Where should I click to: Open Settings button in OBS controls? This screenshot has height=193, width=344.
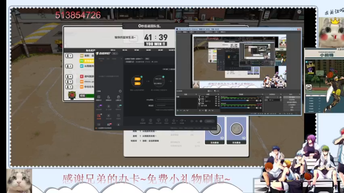292,107
